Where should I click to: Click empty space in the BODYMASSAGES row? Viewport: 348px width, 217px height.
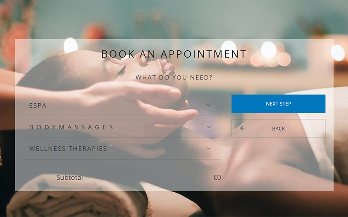[x=160, y=127]
